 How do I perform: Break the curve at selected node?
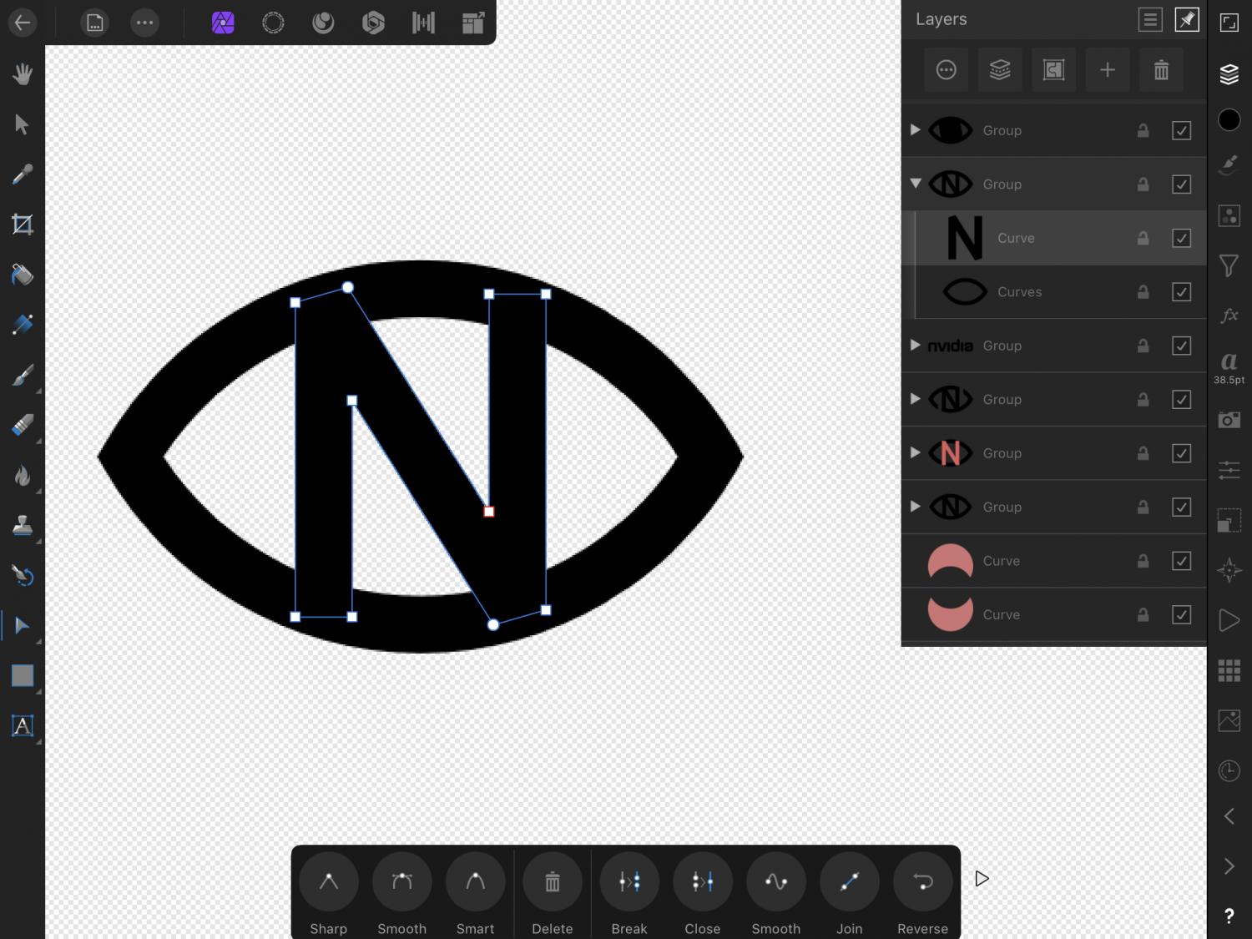[629, 894]
